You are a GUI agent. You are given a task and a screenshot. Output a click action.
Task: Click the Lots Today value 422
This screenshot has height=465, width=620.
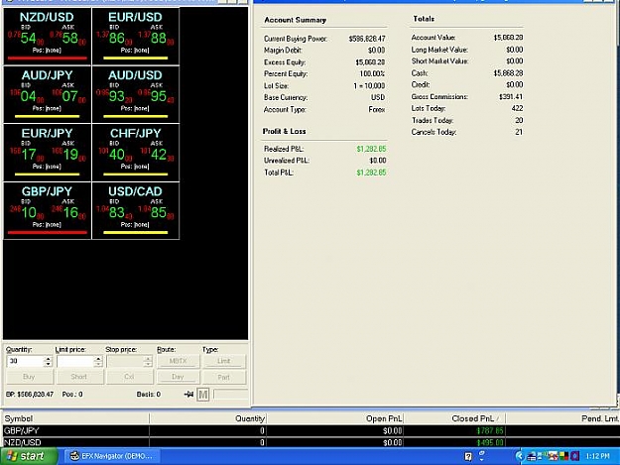[517, 108]
